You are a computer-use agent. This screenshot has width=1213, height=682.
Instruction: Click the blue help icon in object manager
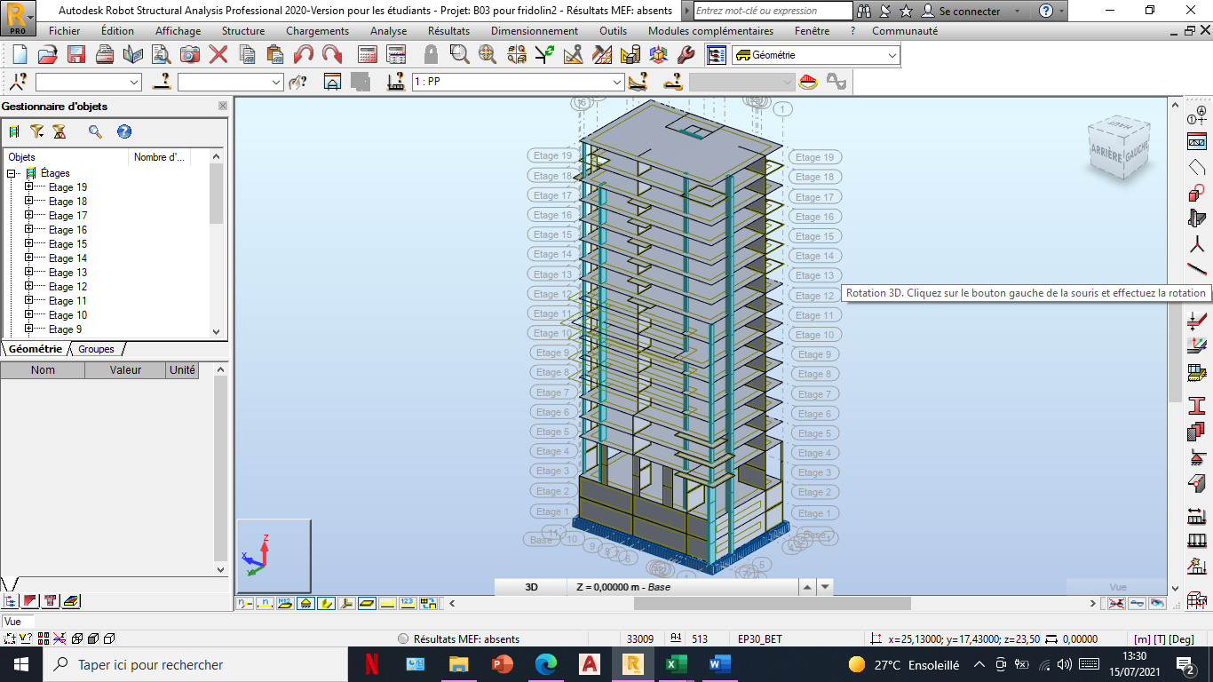124,131
